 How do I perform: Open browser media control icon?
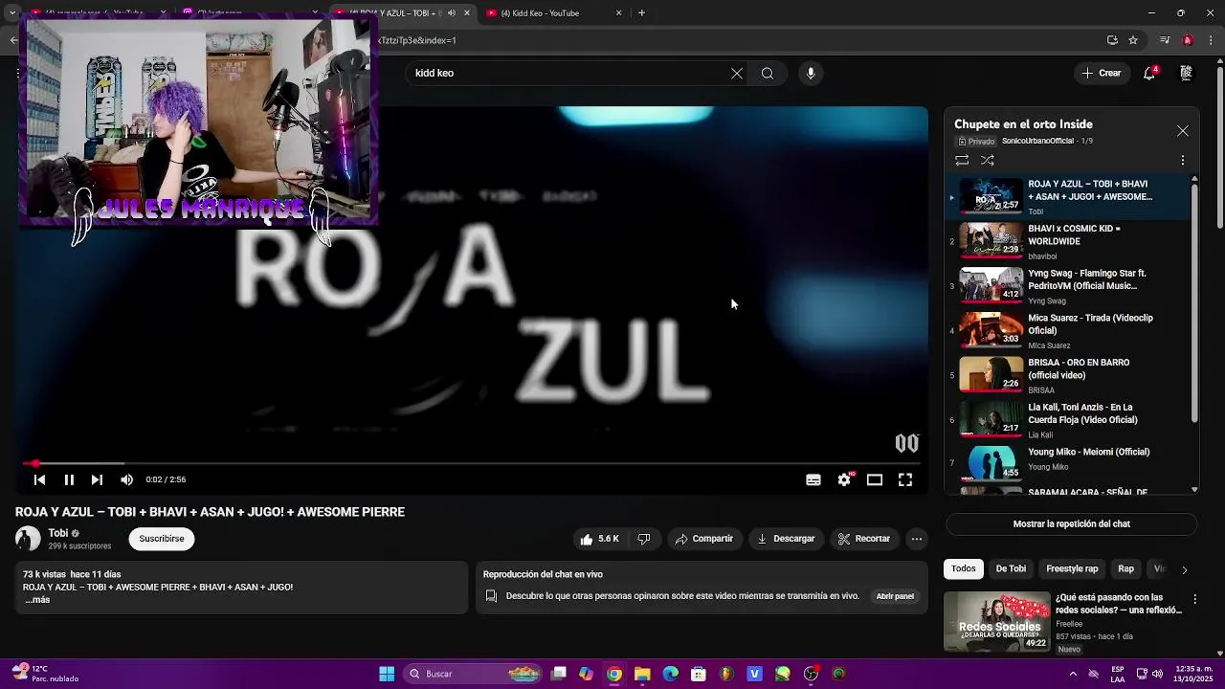coord(1165,40)
